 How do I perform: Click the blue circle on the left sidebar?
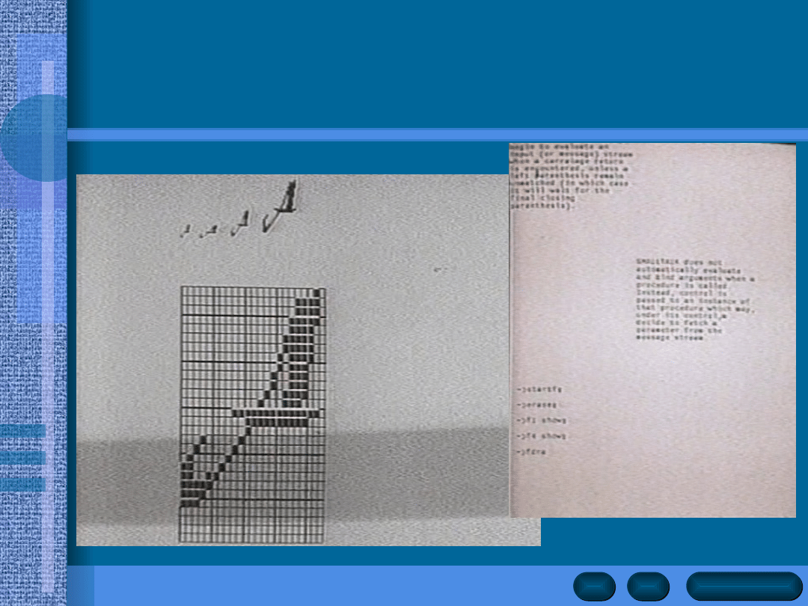[x=34, y=138]
